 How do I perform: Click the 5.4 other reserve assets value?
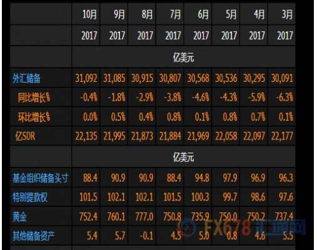(x=92, y=236)
